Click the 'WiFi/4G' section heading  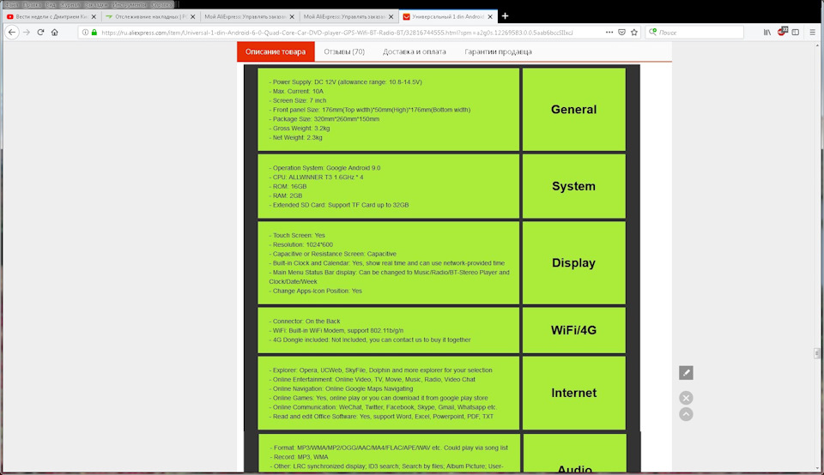coord(573,330)
